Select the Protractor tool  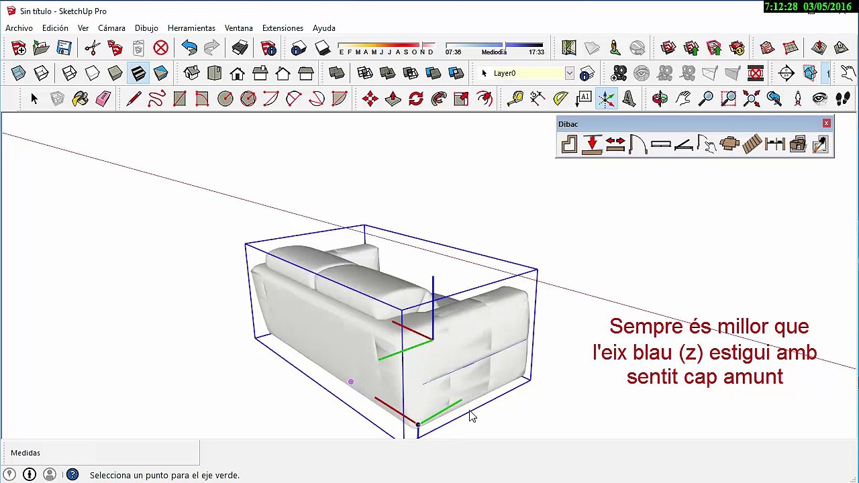click(x=560, y=99)
